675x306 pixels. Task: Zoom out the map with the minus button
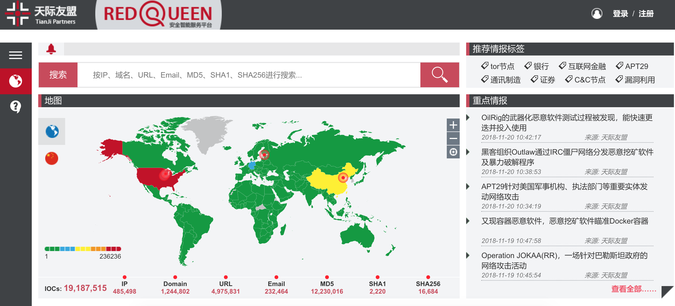coord(453,138)
